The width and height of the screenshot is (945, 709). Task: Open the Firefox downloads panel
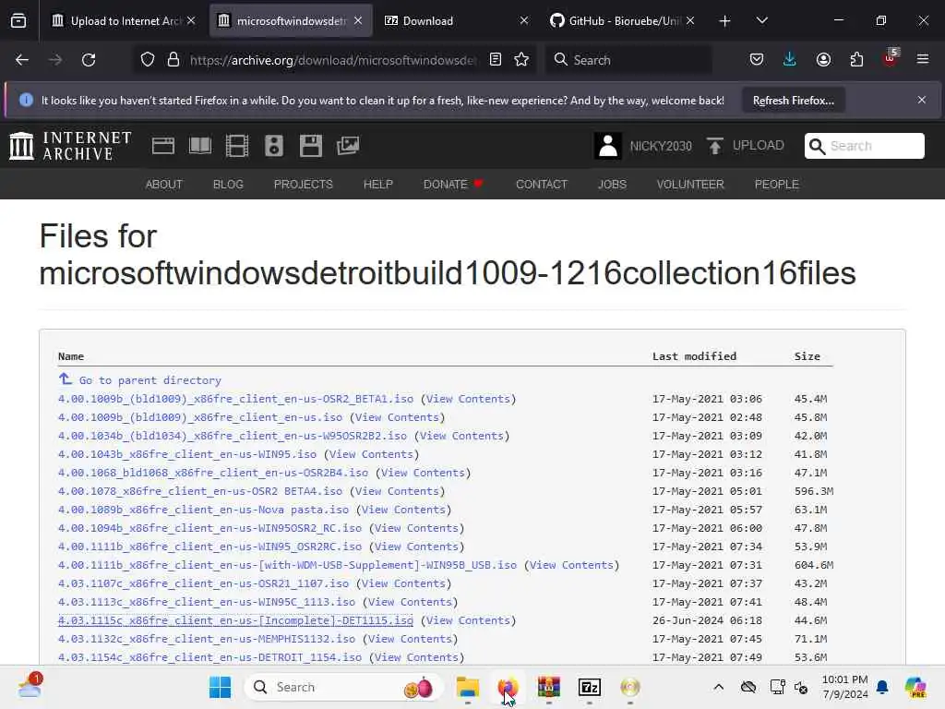(790, 60)
